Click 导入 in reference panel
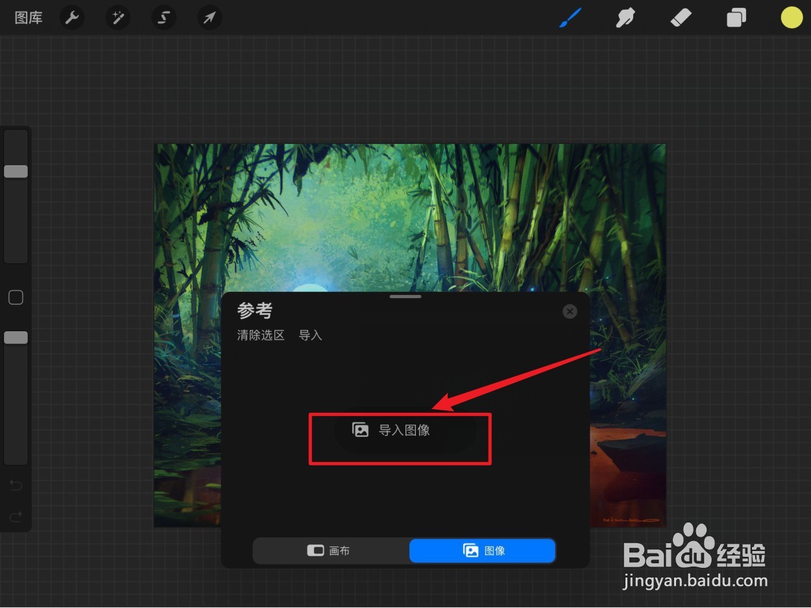 (x=310, y=335)
